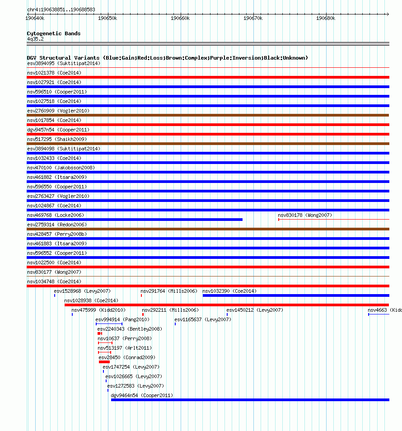
Task: Click the Cytogenetic Bands track title
Action: pyautogui.click(x=54, y=33)
